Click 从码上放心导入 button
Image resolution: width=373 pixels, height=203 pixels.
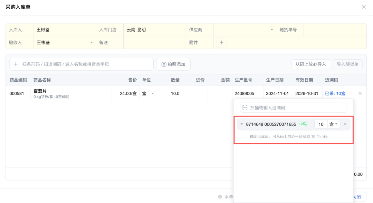pos(310,64)
